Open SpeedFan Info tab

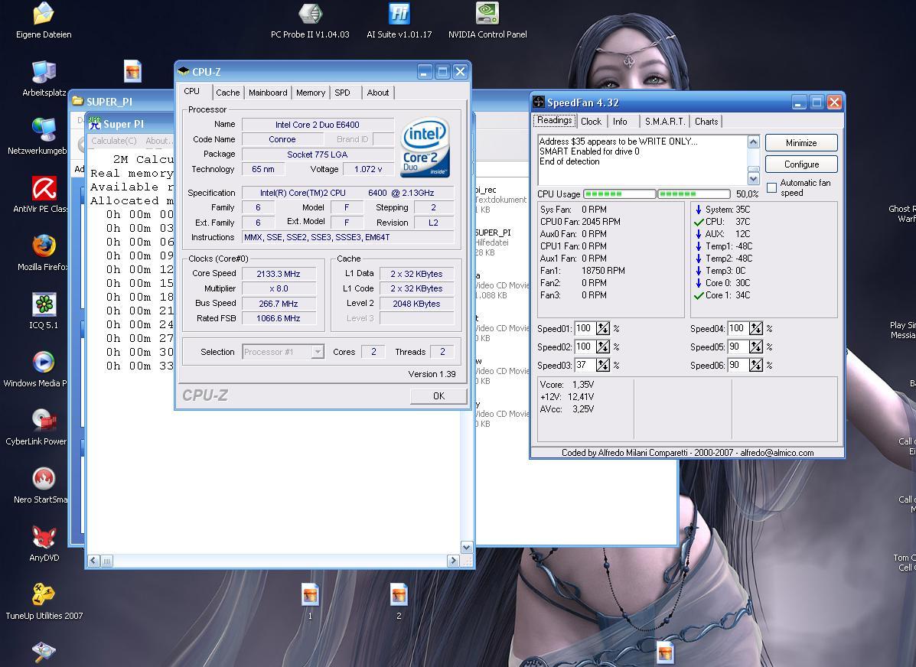click(621, 122)
